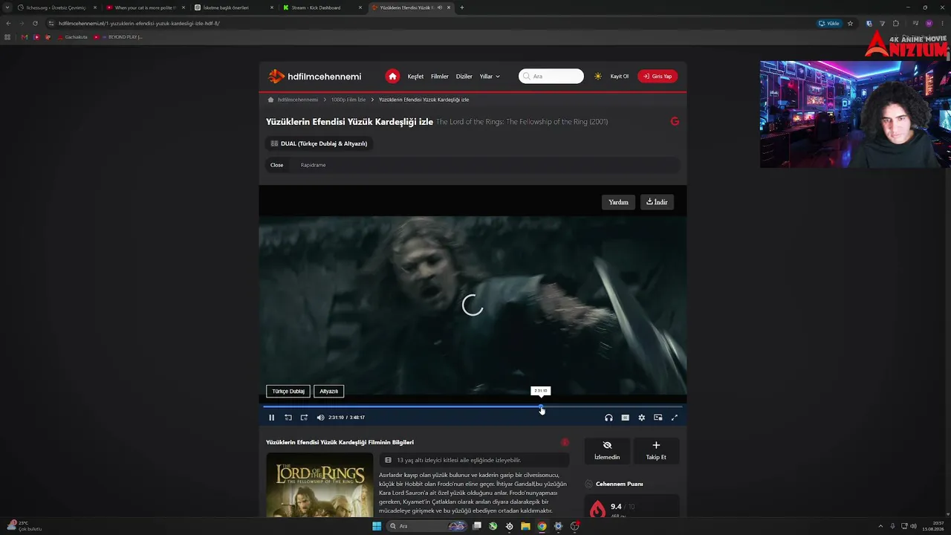Click the hdfilmcehennemi site logo
Image resolution: width=951 pixels, height=535 pixels.
click(315, 76)
